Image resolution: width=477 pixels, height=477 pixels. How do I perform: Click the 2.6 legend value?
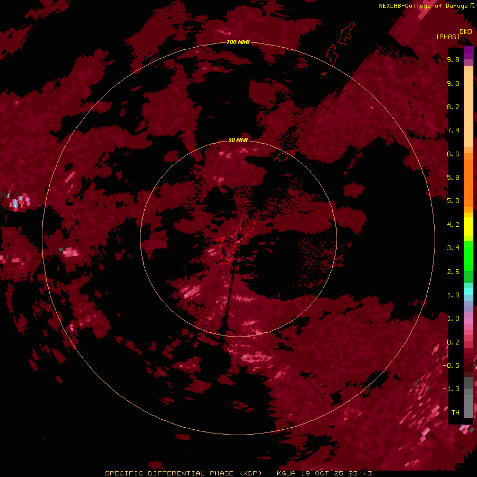click(x=453, y=272)
